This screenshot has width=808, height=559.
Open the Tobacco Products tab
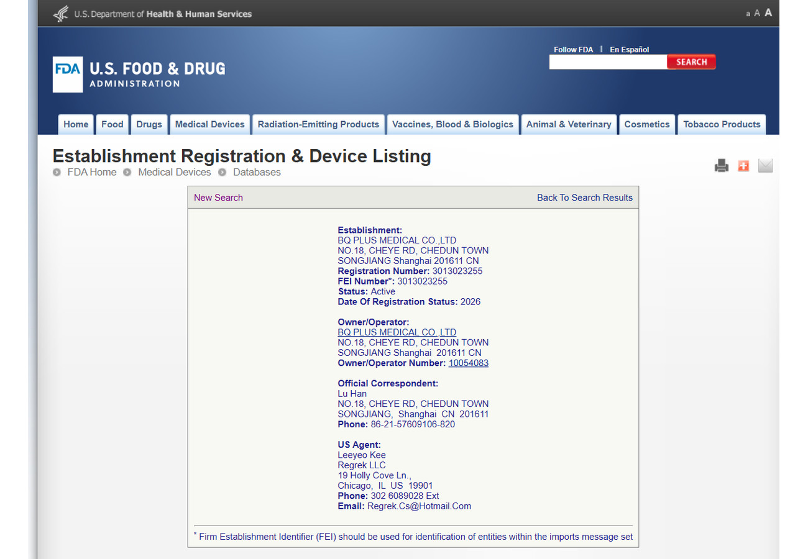(x=722, y=124)
